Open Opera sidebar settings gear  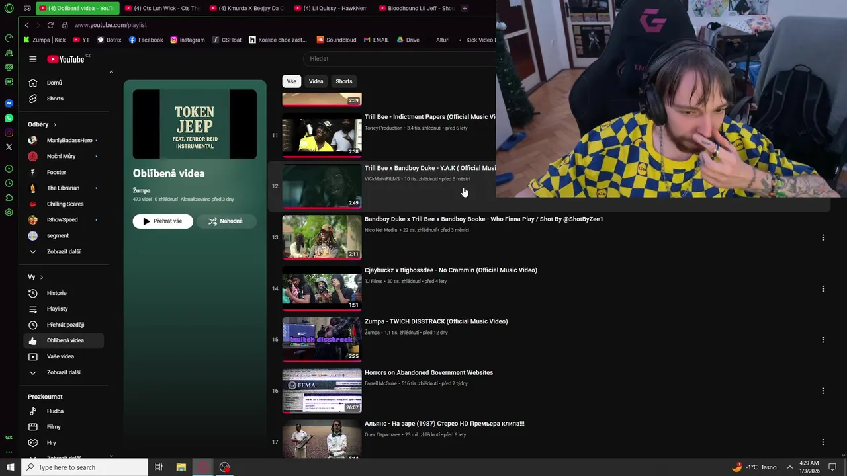coord(9,212)
